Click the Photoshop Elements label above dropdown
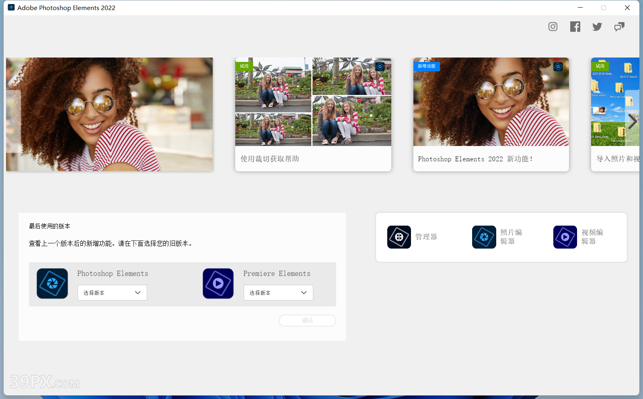The height and width of the screenshot is (399, 643). click(113, 274)
